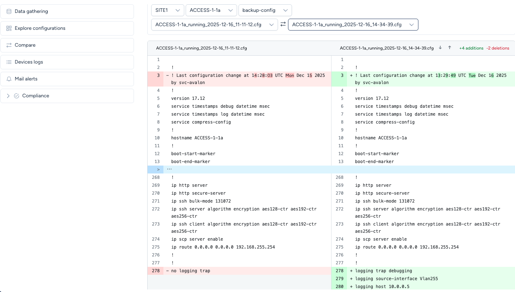Open the ACCESS-1-1a device dropdown
Viewport: 515px width, 292px height.
(x=211, y=10)
